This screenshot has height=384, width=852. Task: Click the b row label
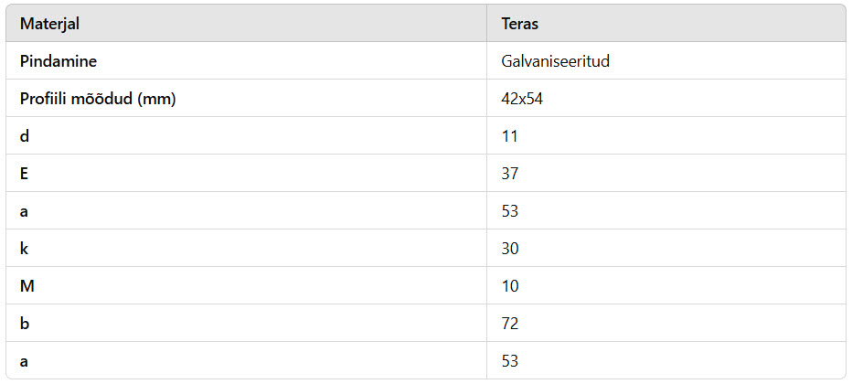(25, 324)
